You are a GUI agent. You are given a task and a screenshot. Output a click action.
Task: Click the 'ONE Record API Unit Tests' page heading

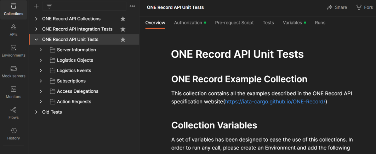coord(238,54)
